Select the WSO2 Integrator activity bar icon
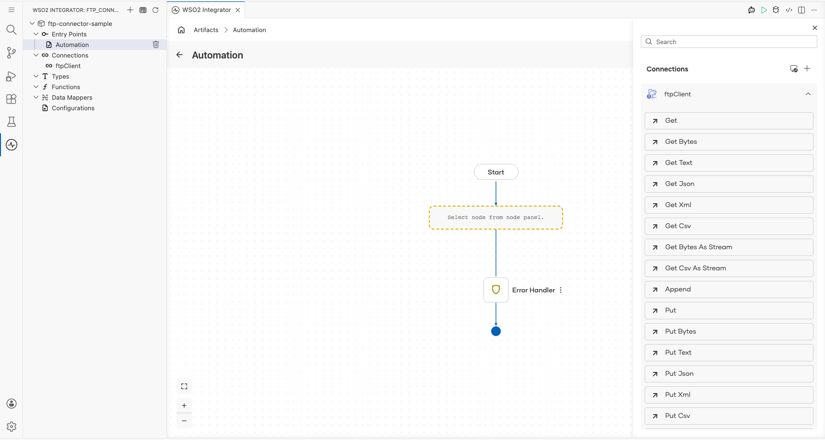Image resolution: width=825 pixels, height=440 pixels. [x=12, y=145]
